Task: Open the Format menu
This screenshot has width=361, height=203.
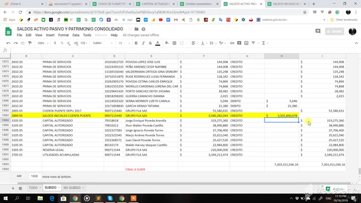Action: tap(63, 35)
